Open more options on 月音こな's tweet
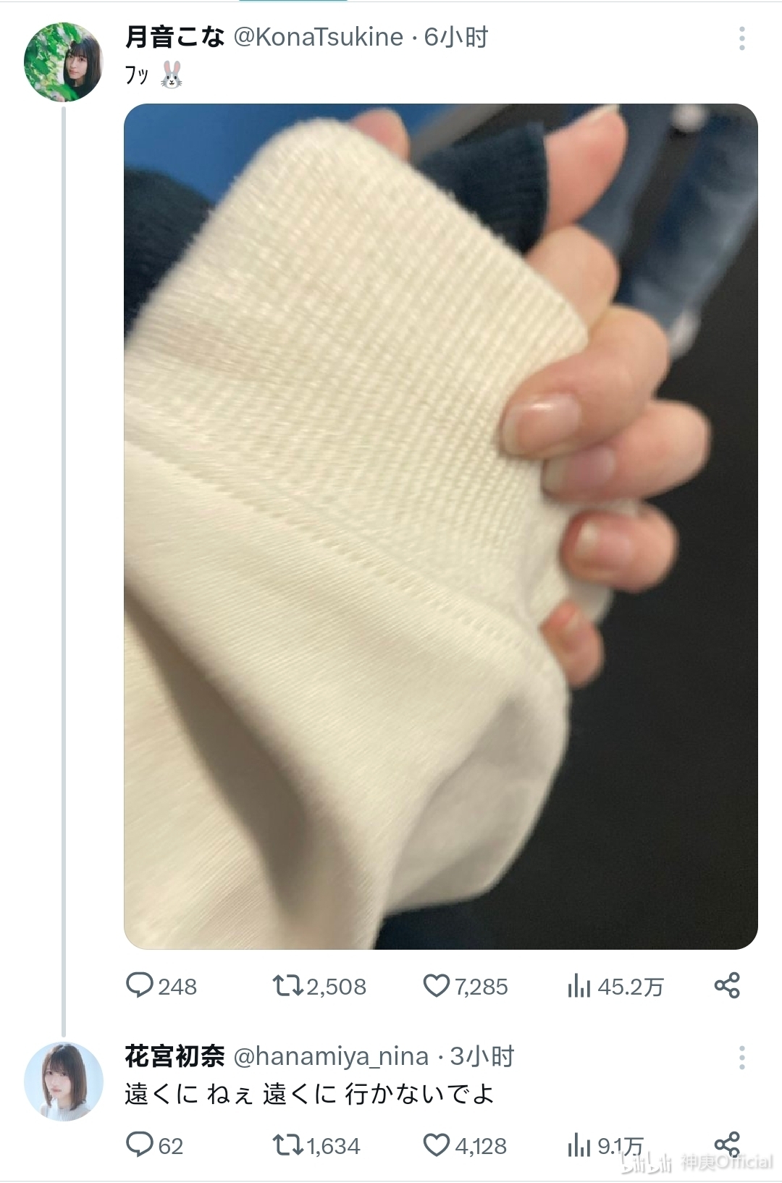 (742, 38)
